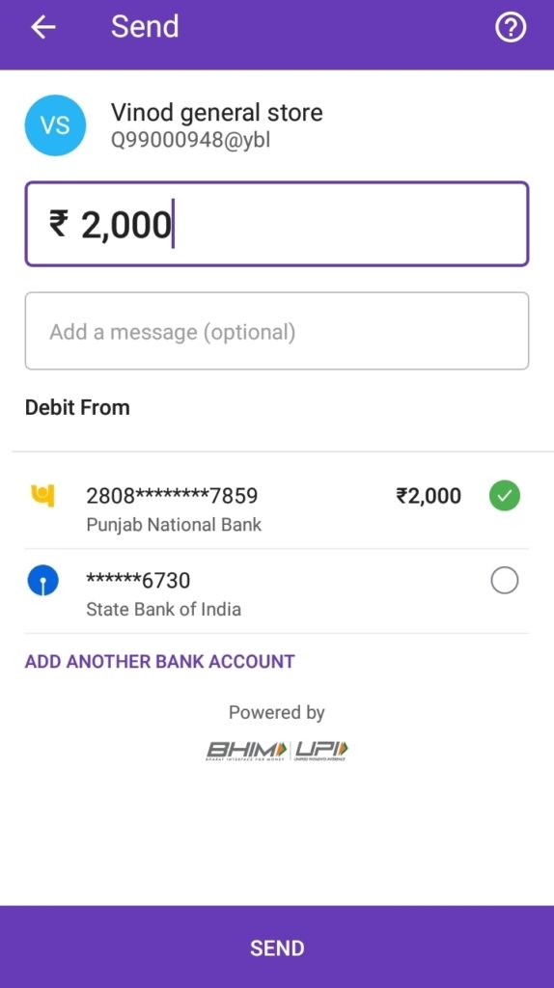Screen dimensions: 554x988
Task: Tap the ₹2,000 balance on Punjab account
Action: point(429,496)
